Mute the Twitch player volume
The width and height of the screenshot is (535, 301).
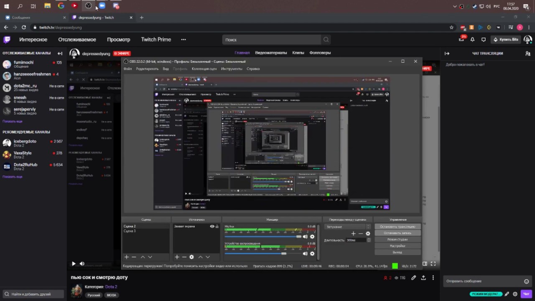coord(82,264)
